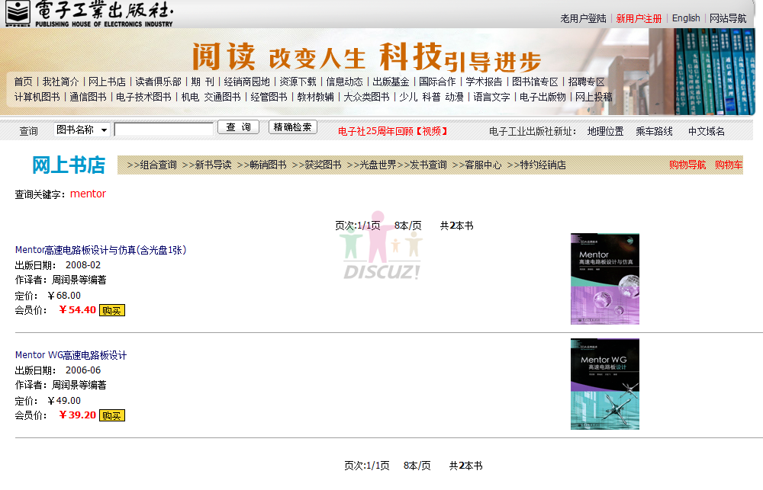This screenshot has height=490, width=763.
Task: Open 新用户注册 registration link
Action: [639, 18]
